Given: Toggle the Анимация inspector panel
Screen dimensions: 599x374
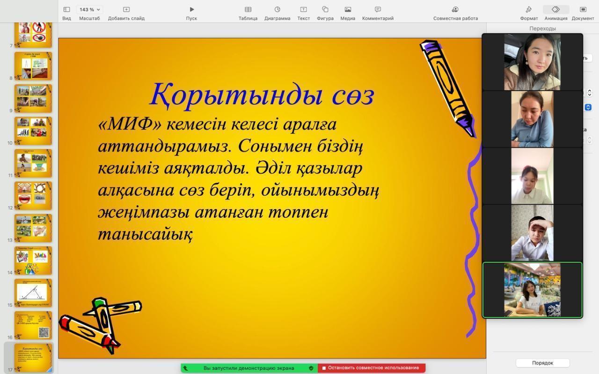Looking at the screenshot, I should [x=555, y=9].
